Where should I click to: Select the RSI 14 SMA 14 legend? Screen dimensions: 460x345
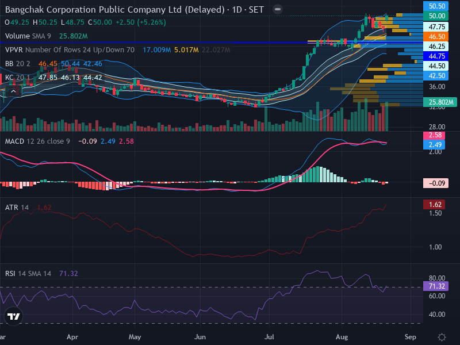pyautogui.click(x=28, y=274)
